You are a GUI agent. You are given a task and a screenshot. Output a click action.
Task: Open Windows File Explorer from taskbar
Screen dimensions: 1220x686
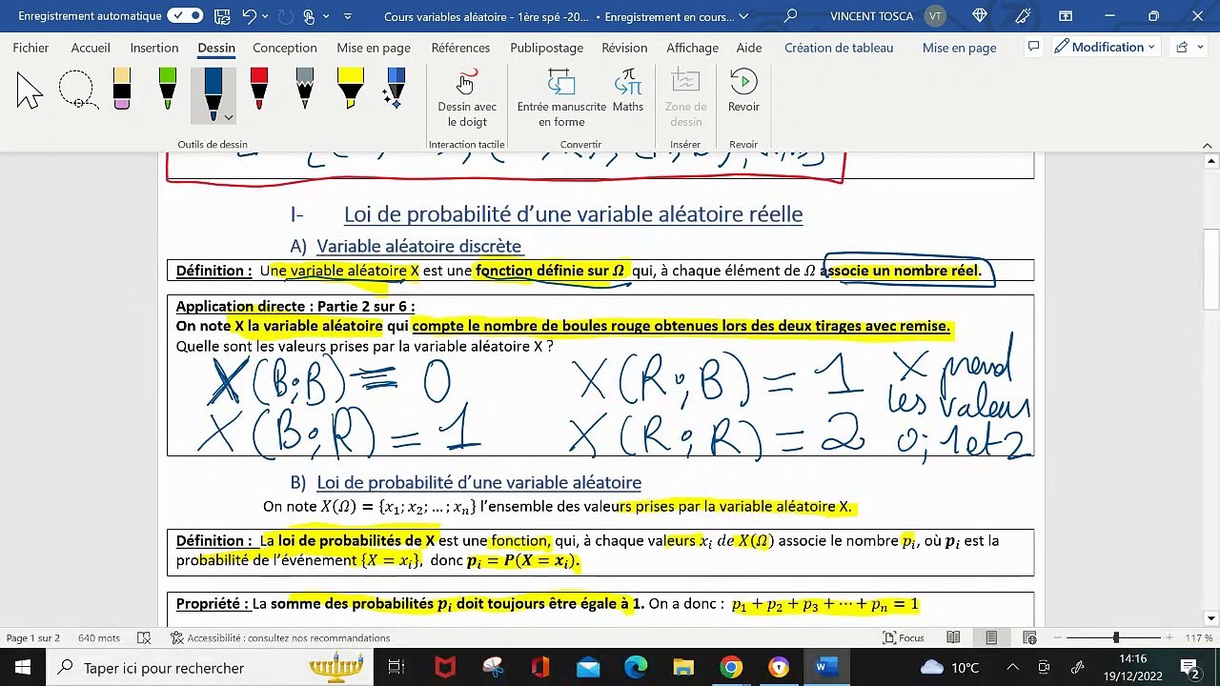coord(683,667)
